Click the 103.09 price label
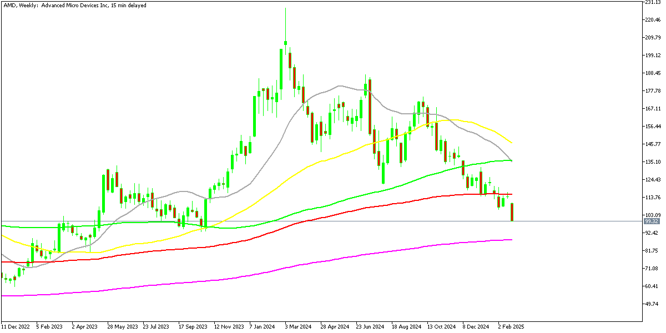The width and height of the screenshot is (666, 333). click(653, 215)
